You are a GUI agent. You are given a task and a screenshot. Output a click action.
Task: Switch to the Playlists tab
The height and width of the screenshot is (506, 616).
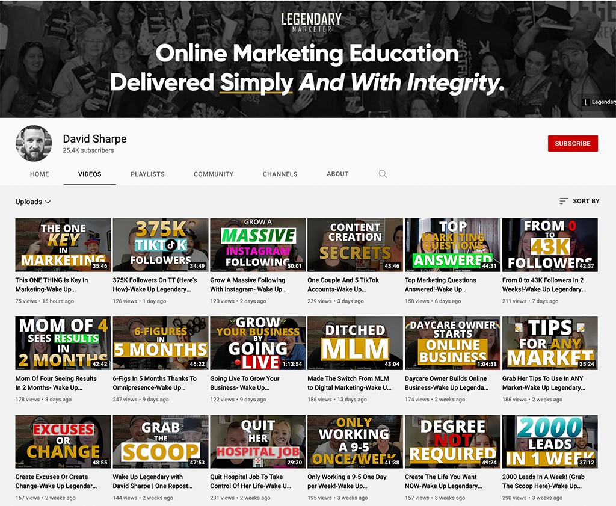click(147, 174)
